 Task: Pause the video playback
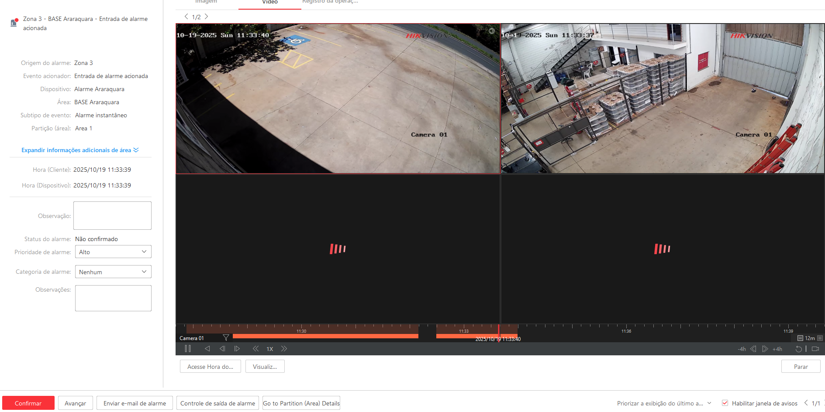click(x=188, y=349)
